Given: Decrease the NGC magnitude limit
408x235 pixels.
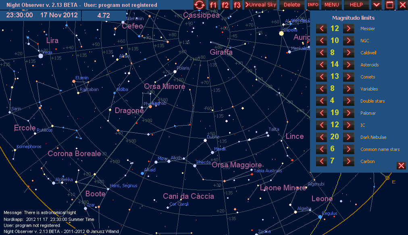Looking at the screenshot, I should pos(322,41).
